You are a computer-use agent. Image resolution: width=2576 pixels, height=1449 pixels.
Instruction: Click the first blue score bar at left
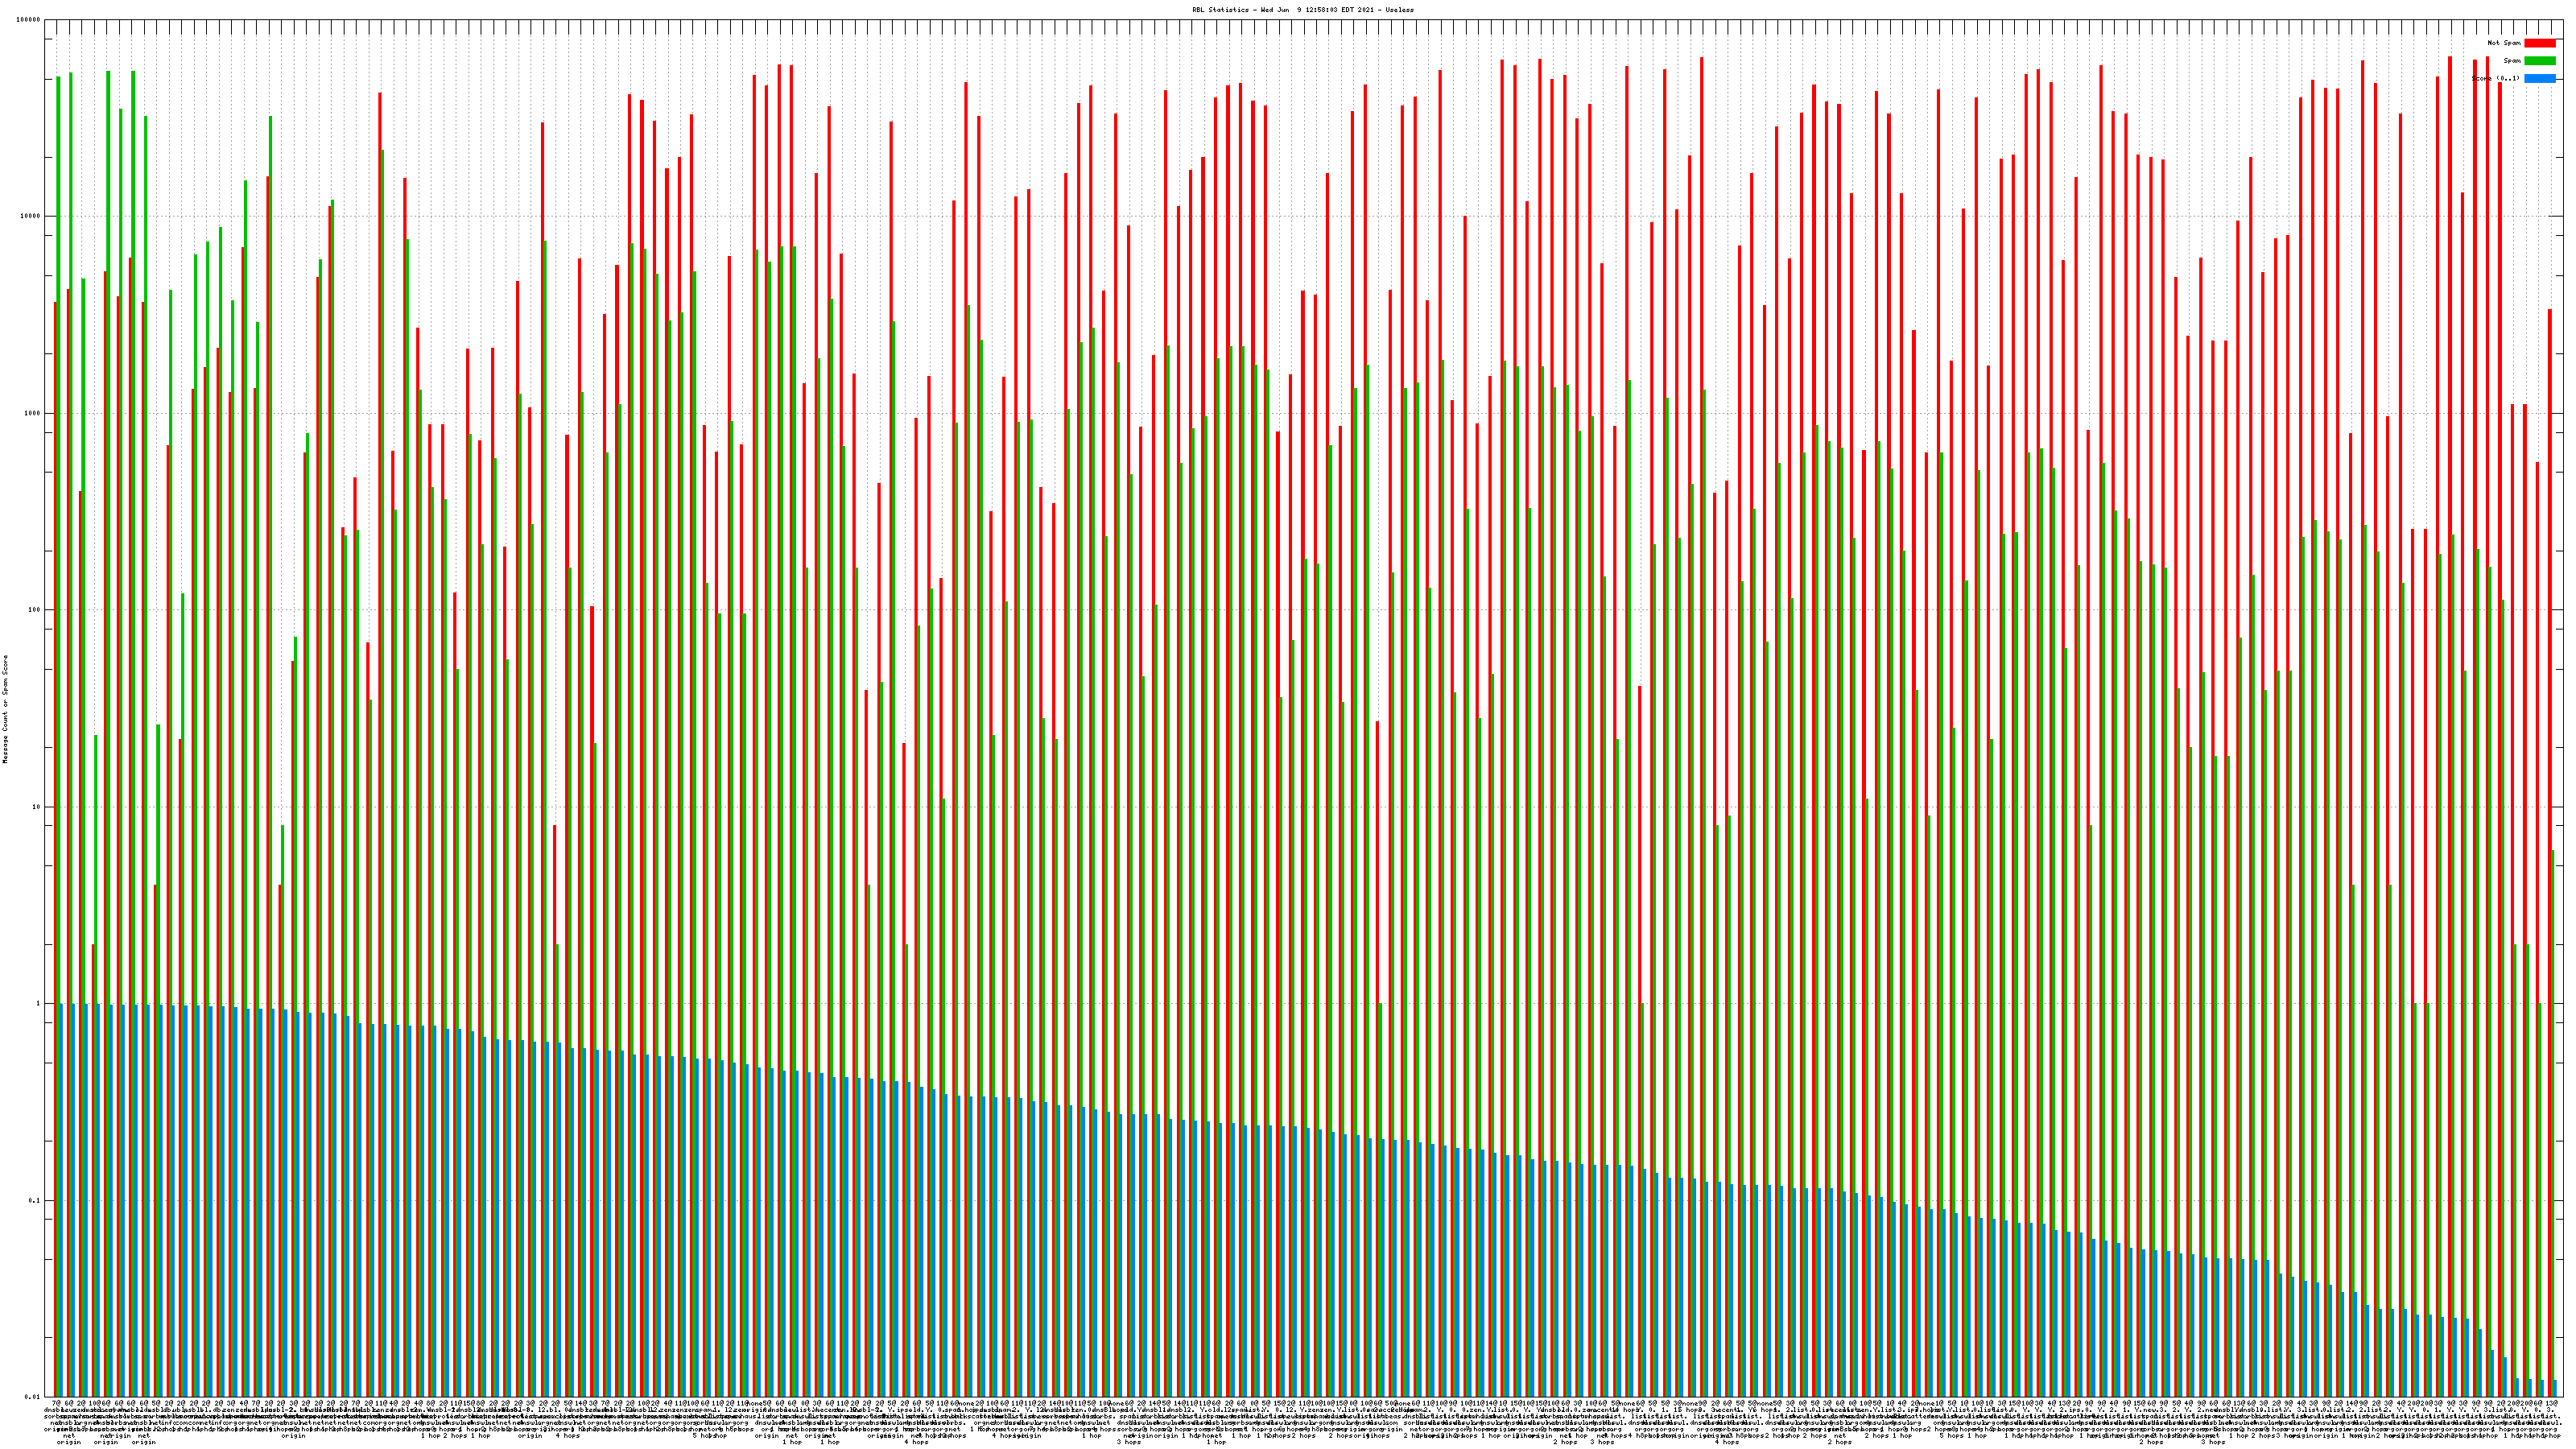(62, 1200)
